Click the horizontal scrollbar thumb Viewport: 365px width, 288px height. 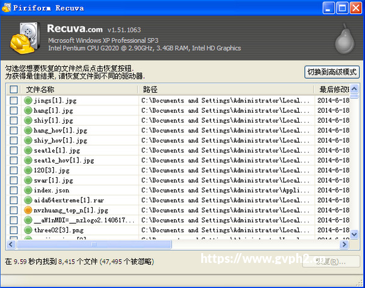94,244
